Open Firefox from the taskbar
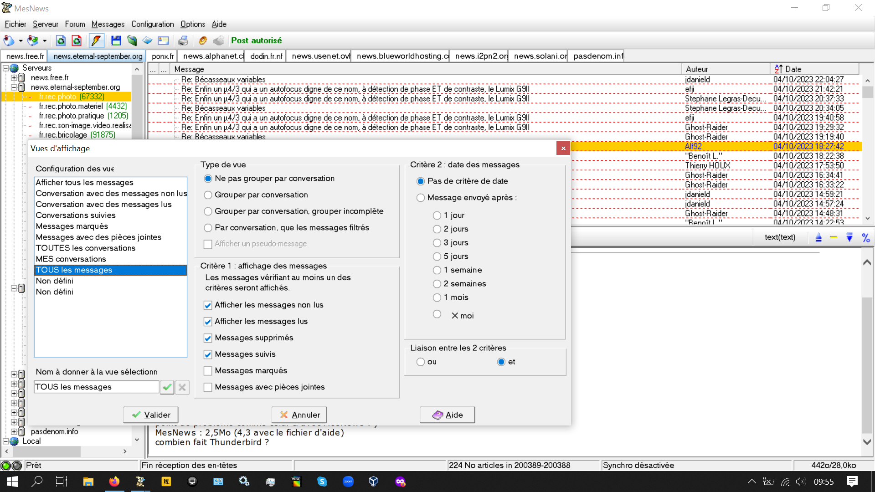Screen dimensions: 875x492 tap(114, 482)
